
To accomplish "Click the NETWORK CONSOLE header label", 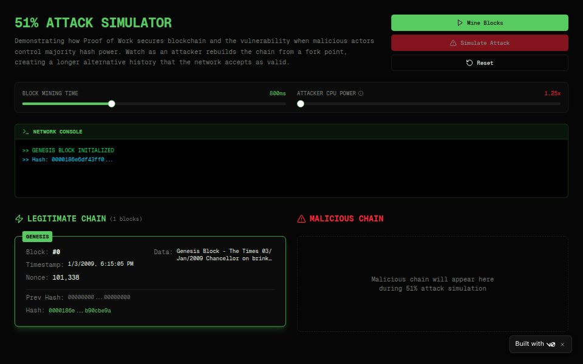I will (58, 132).
